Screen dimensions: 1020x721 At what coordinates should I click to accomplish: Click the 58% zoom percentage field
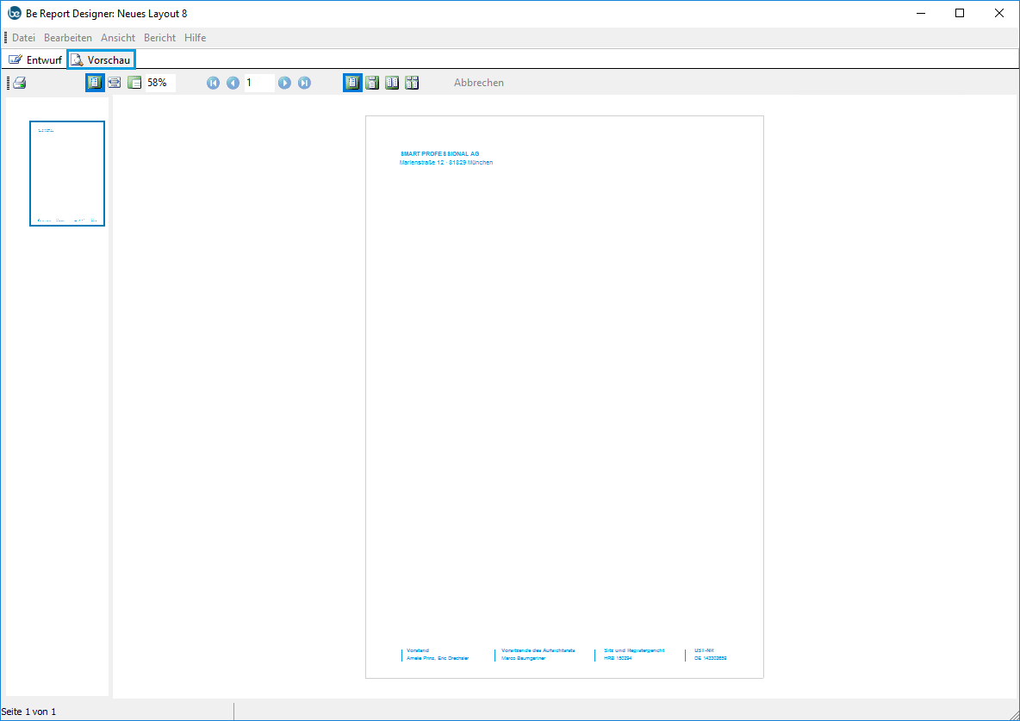tap(160, 83)
